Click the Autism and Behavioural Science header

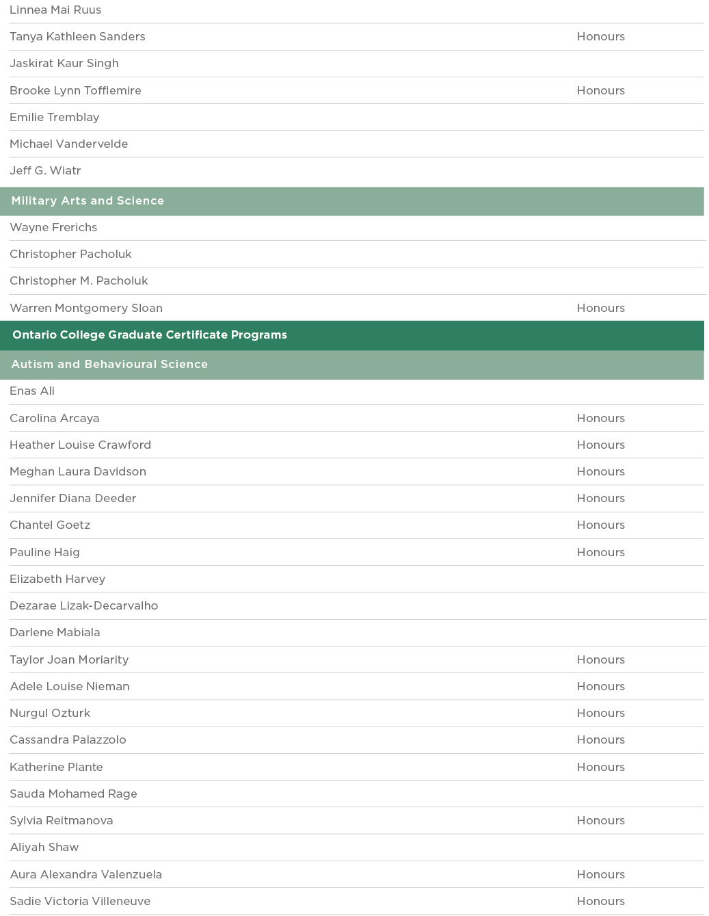pos(109,365)
